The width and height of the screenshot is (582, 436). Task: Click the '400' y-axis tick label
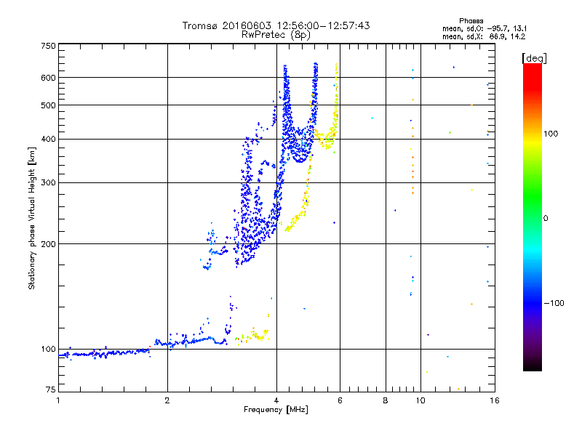click(48, 139)
